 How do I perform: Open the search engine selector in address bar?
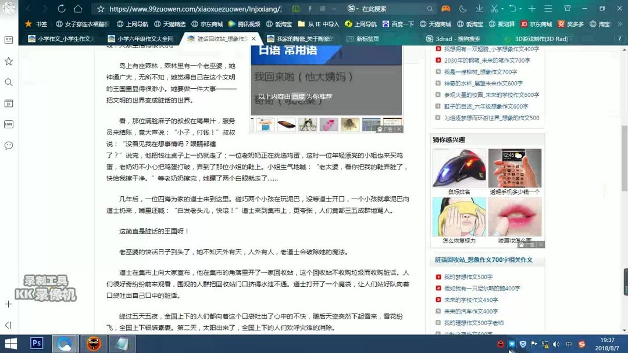tap(350, 9)
